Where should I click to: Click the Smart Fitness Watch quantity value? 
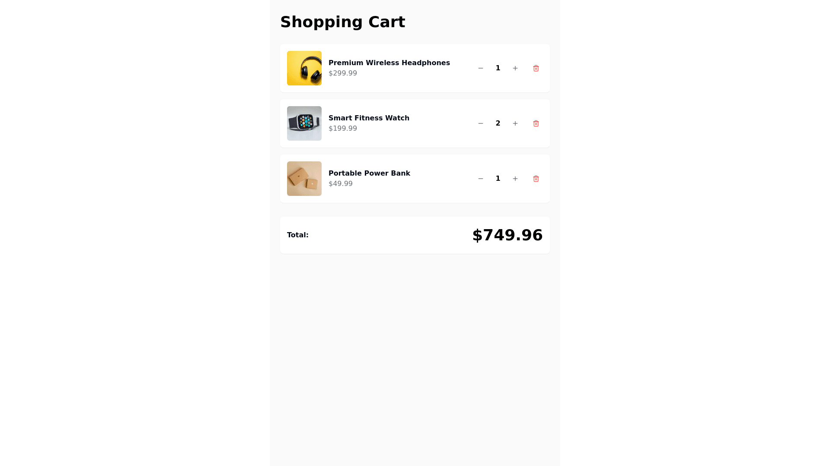tap(498, 123)
